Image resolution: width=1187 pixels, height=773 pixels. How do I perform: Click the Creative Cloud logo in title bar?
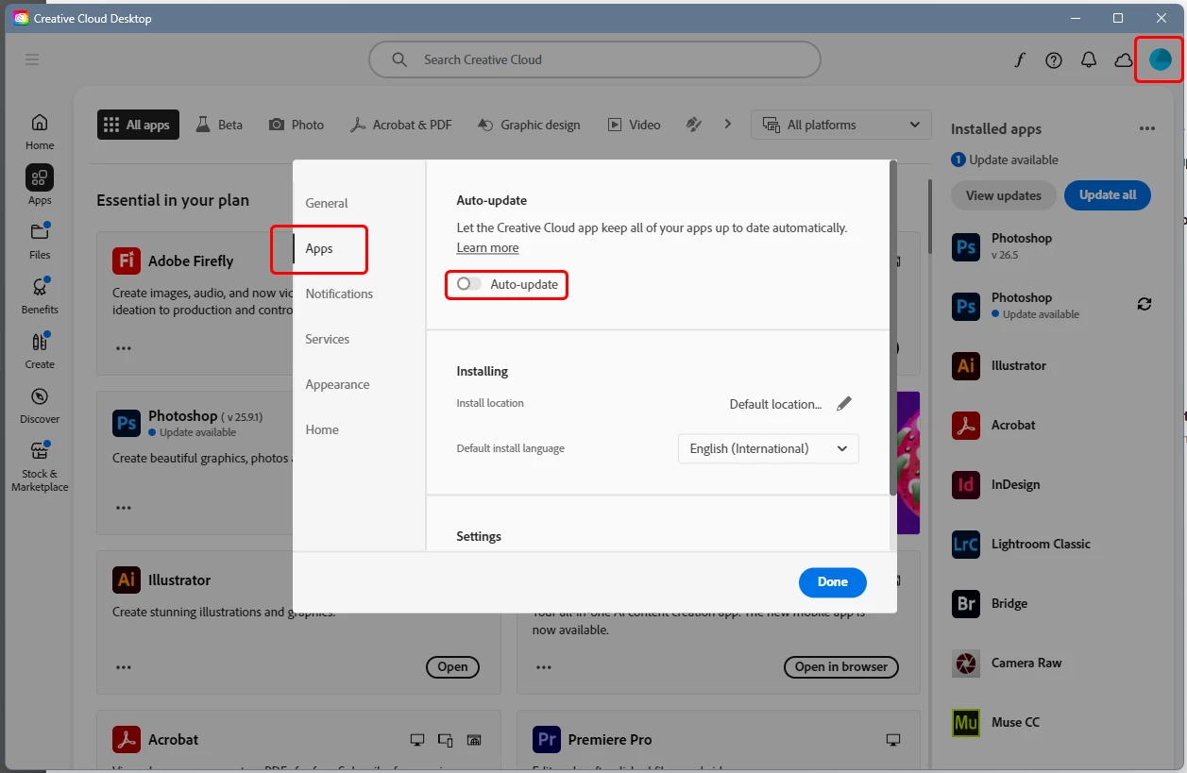click(20, 18)
